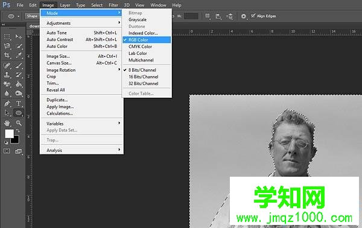
Task: Open Image Size... dialog
Action: (x=81, y=56)
